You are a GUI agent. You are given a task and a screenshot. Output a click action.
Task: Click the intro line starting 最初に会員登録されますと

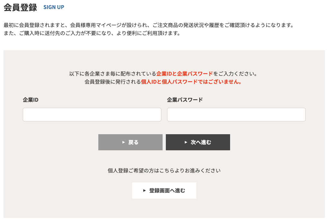pyautogui.click(x=148, y=25)
